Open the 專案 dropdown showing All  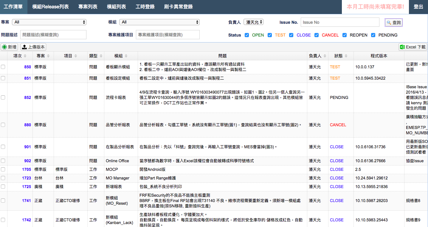pos(49,22)
